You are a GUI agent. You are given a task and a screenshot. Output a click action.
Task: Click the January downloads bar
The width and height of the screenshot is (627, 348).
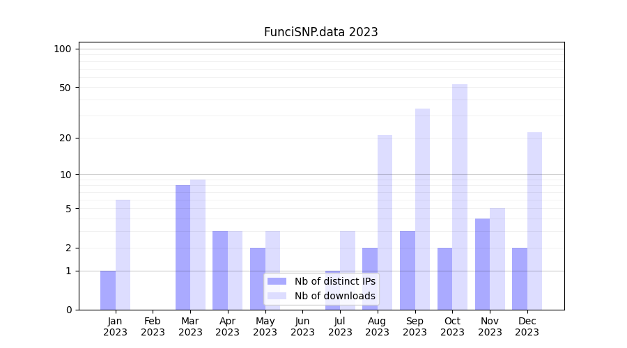tap(123, 255)
